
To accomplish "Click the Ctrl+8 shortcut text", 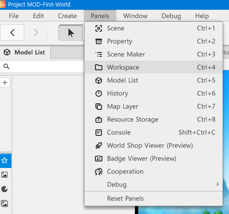I will [206, 120].
